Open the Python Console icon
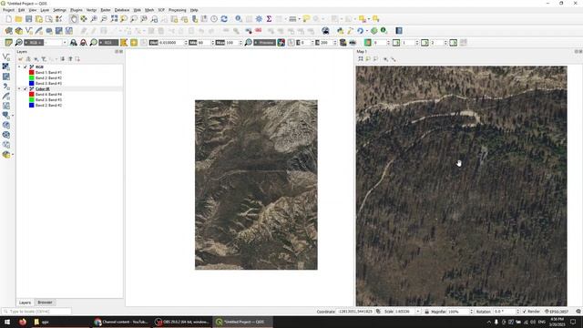The width and height of the screenshot is (583, 328). [x=340, y=30]
